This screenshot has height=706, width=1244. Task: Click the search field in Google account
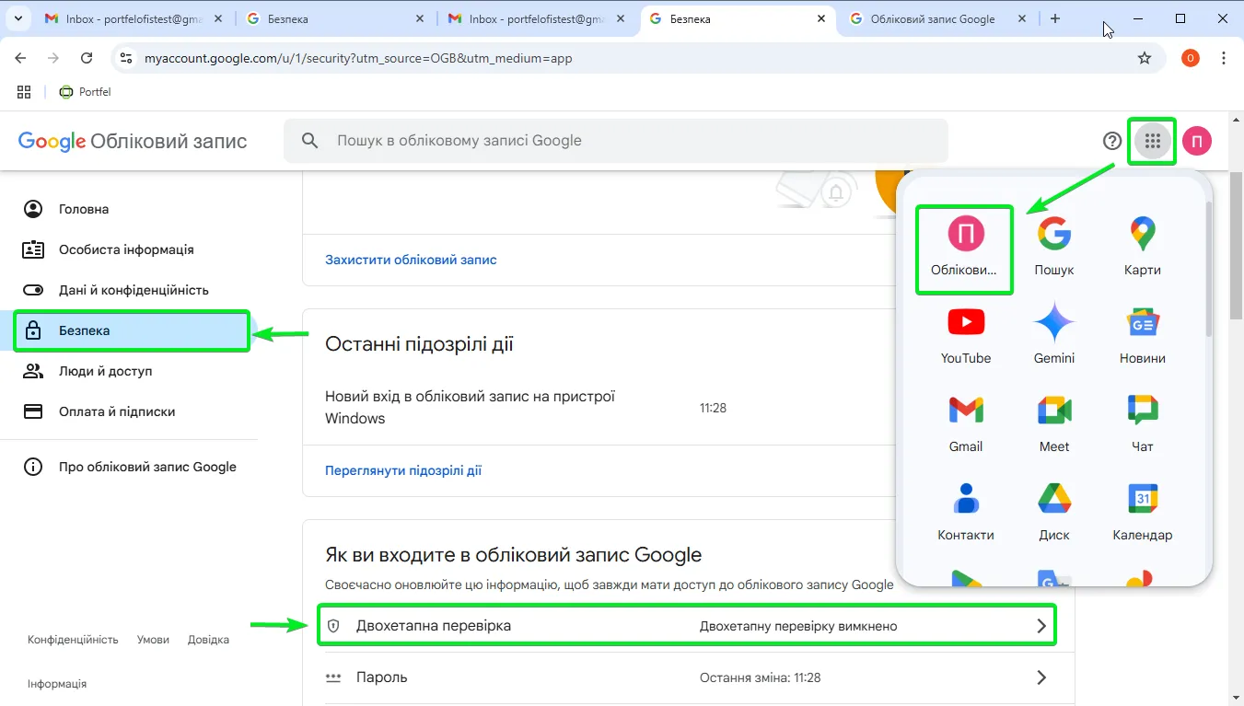616,141
